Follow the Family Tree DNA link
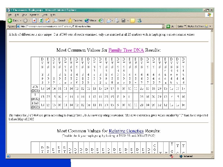223x167 pixels. [x=126, y=50]
